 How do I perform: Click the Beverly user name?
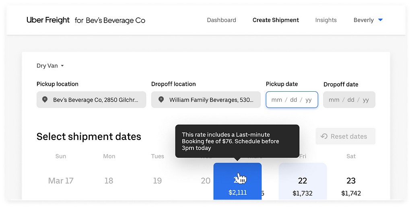[x=364, y=20]
